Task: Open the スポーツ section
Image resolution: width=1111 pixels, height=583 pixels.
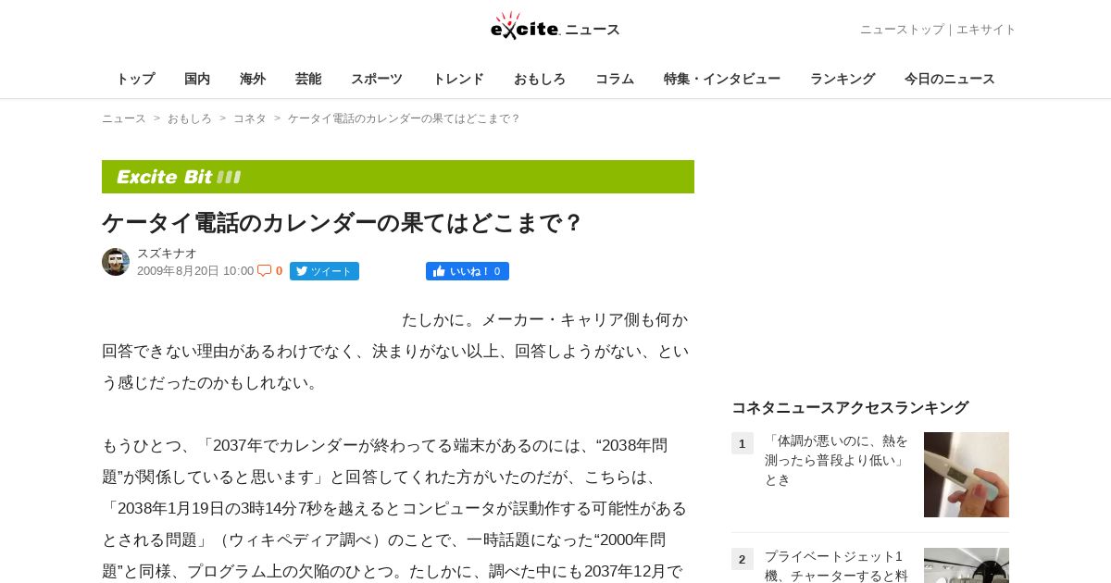Action: (x=377, y=79)
